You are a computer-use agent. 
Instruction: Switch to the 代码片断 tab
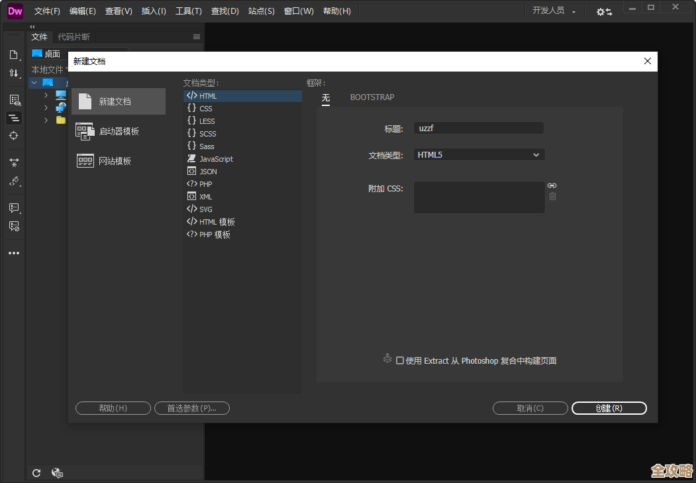tap(74, 36)
